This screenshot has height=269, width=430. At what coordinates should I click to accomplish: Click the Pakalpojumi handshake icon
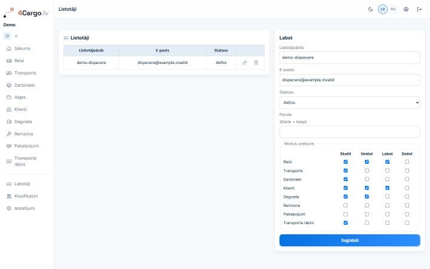[x=9, y=146]
